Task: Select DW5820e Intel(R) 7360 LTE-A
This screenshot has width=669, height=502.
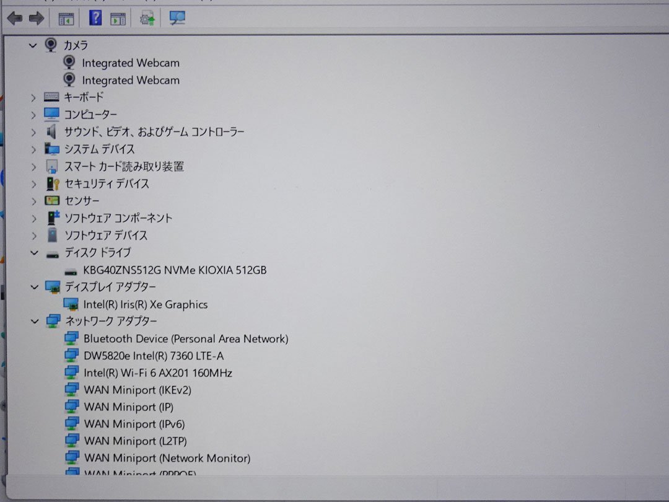Action: point(154,356)
